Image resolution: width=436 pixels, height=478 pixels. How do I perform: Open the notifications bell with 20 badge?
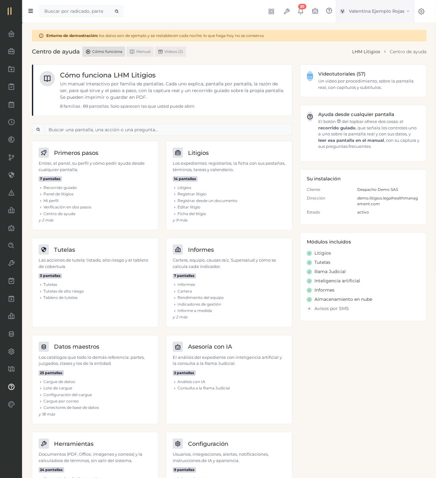click(301, 11)
